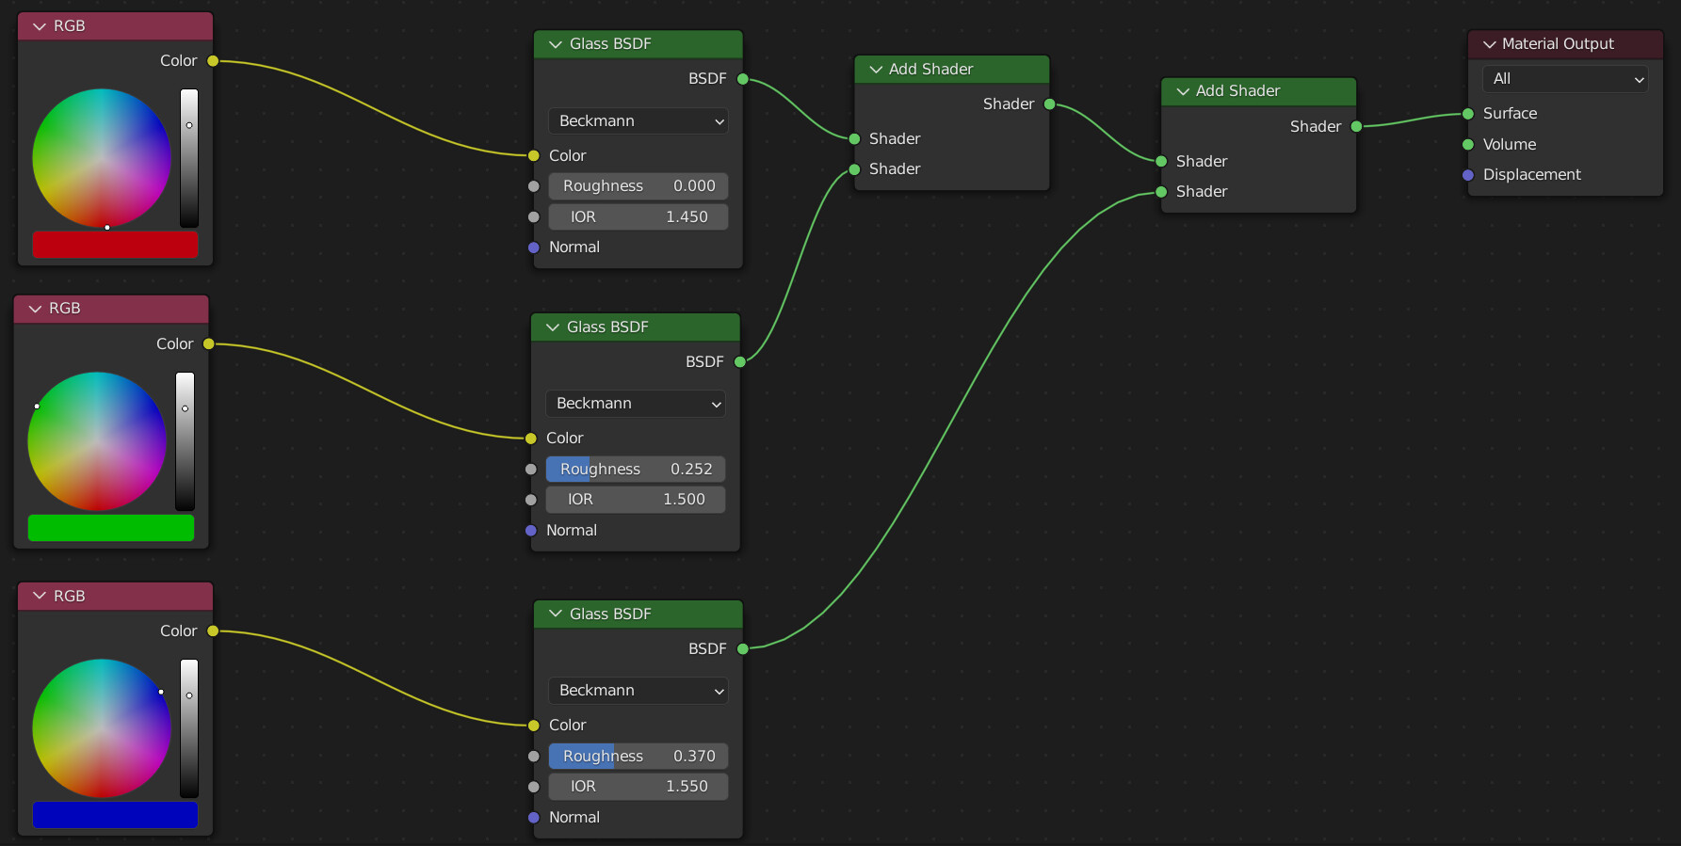The height and width of the screenshot is (846, 1681).
Task: Pick a hue on the color wheel above the red swatch
Action: click(102, 158)
